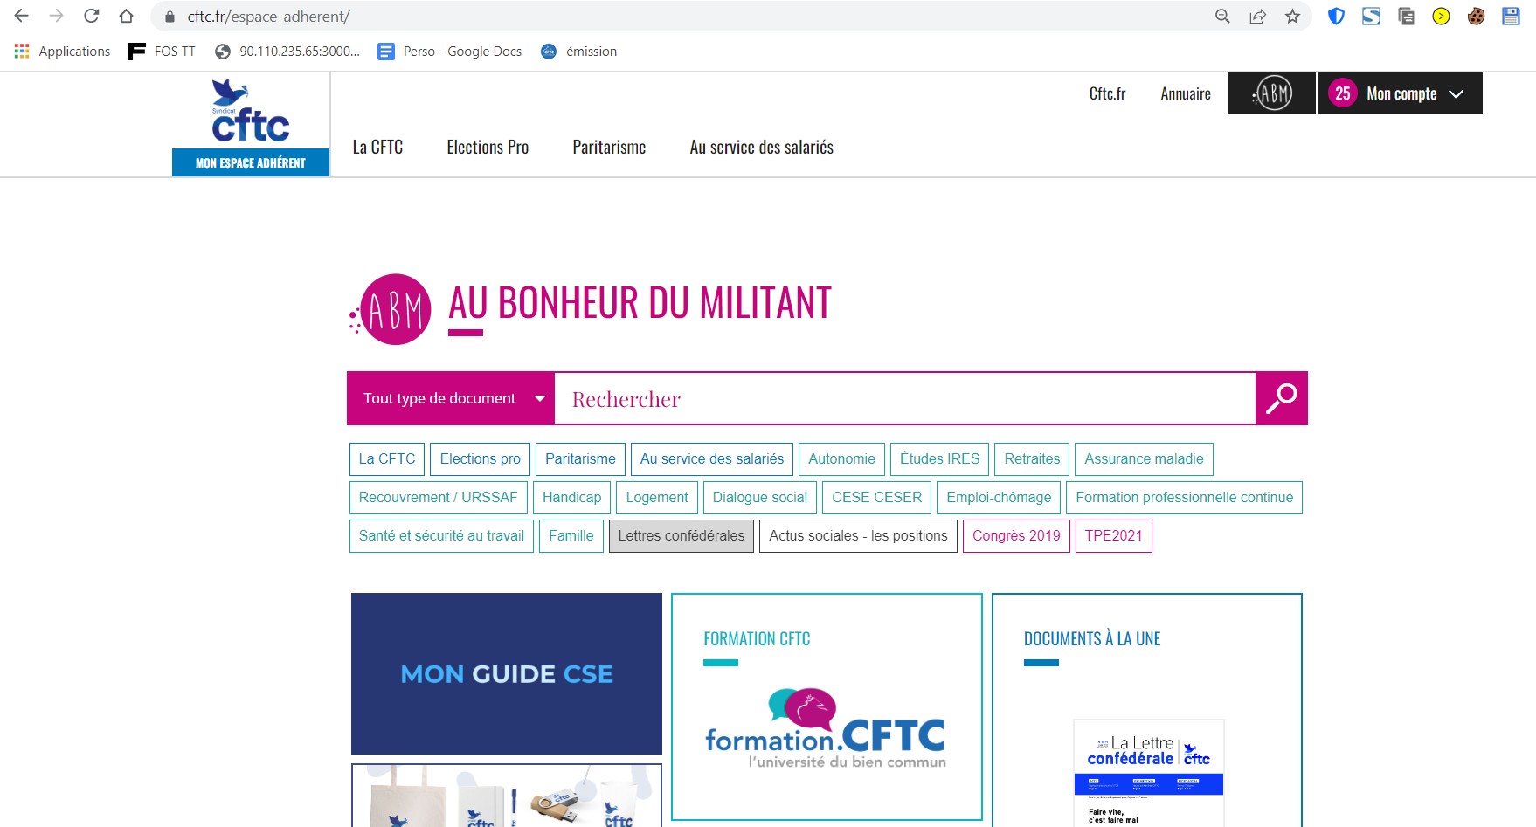1536x827 pixels.
Task: Click the CFTC logo at top left
Action: pos(251,114)
